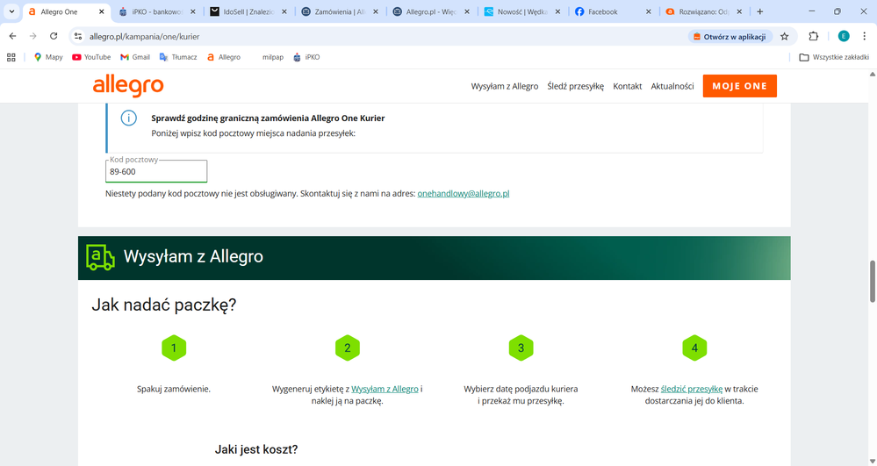Open Aktualności in header navigation

tap(672, 86)
